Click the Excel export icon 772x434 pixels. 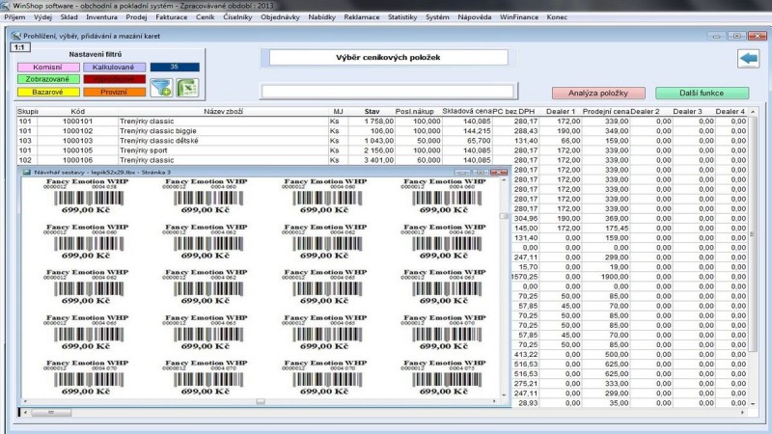[x=186, y=87]
